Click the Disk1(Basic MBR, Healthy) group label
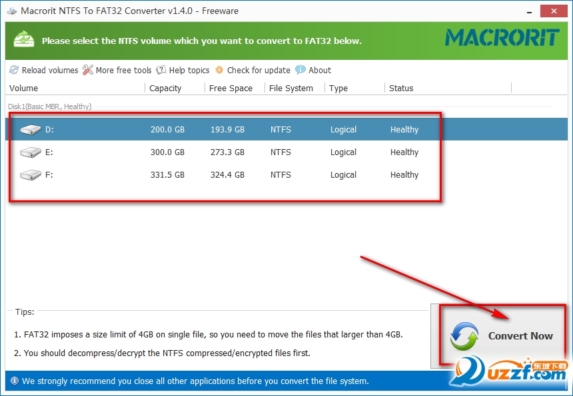Viewport: 573px width, 396px height. (50, 106)
